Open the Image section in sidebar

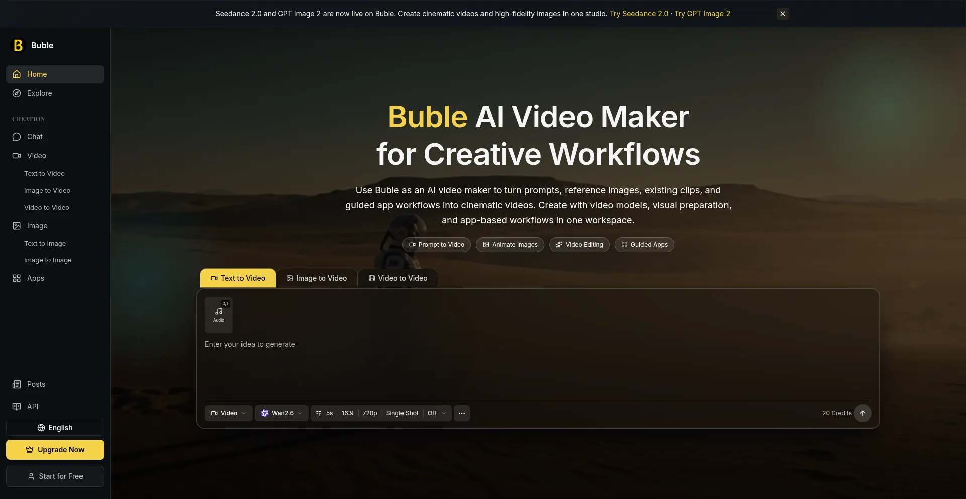tap(55, 226)
